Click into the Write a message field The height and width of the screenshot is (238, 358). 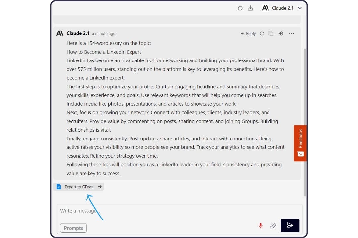click(179, 211)
